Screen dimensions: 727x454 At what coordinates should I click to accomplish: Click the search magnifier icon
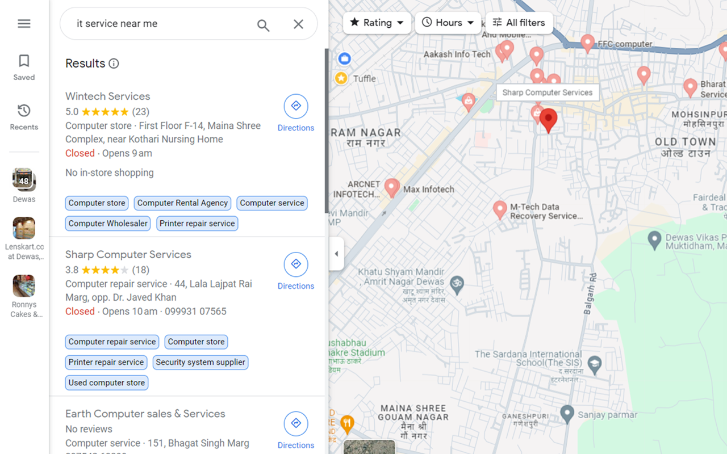click(263, 24)
